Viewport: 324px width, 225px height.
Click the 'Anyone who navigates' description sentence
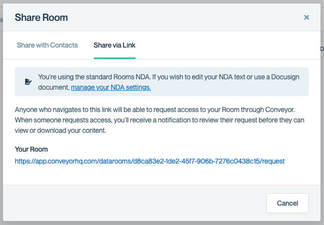point(155,110)
